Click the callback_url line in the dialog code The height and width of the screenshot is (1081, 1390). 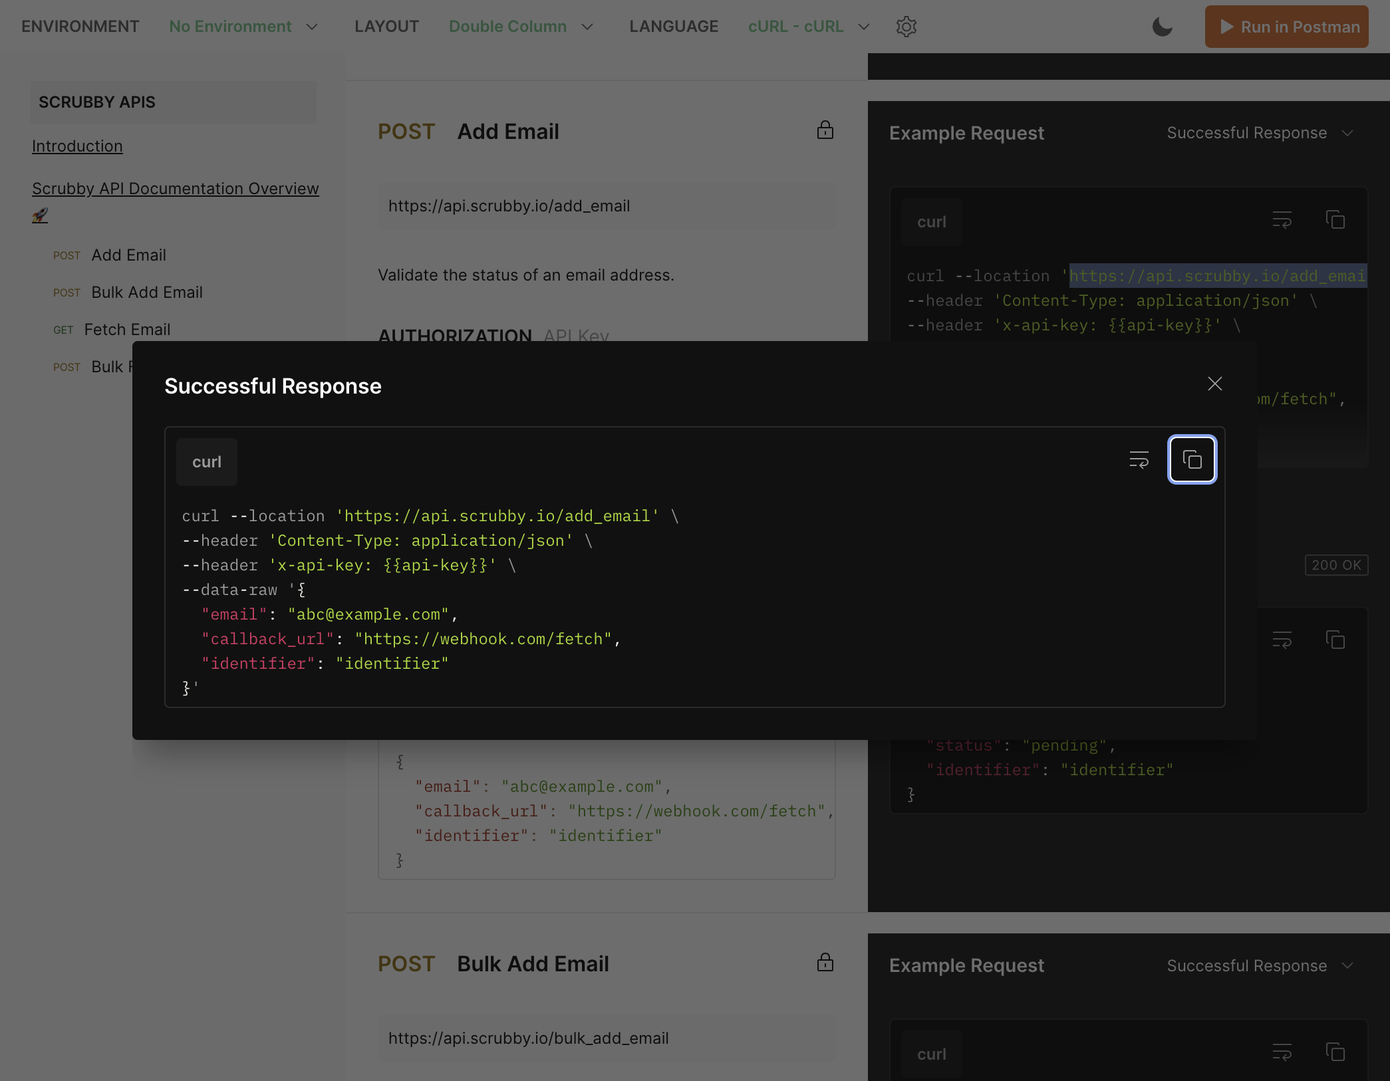[411, 639]
